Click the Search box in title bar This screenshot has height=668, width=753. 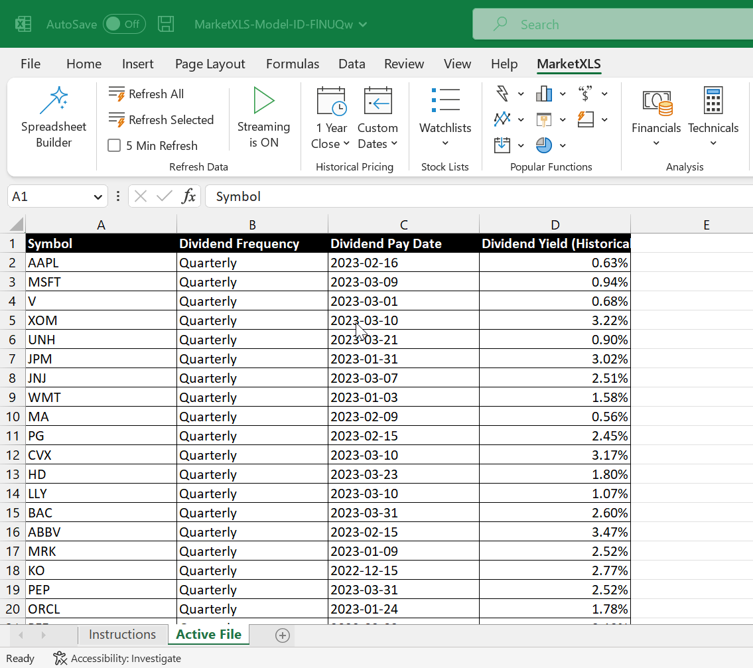point(613,24)
